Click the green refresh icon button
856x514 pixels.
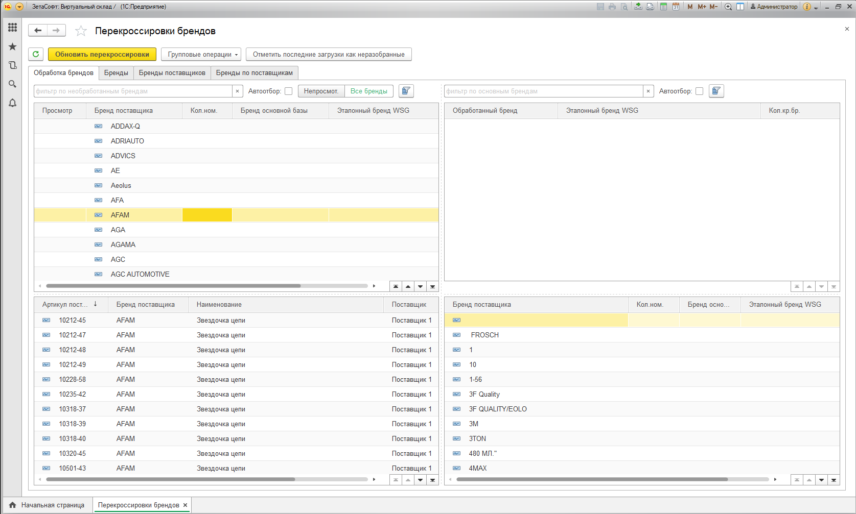tap(36, 54)
